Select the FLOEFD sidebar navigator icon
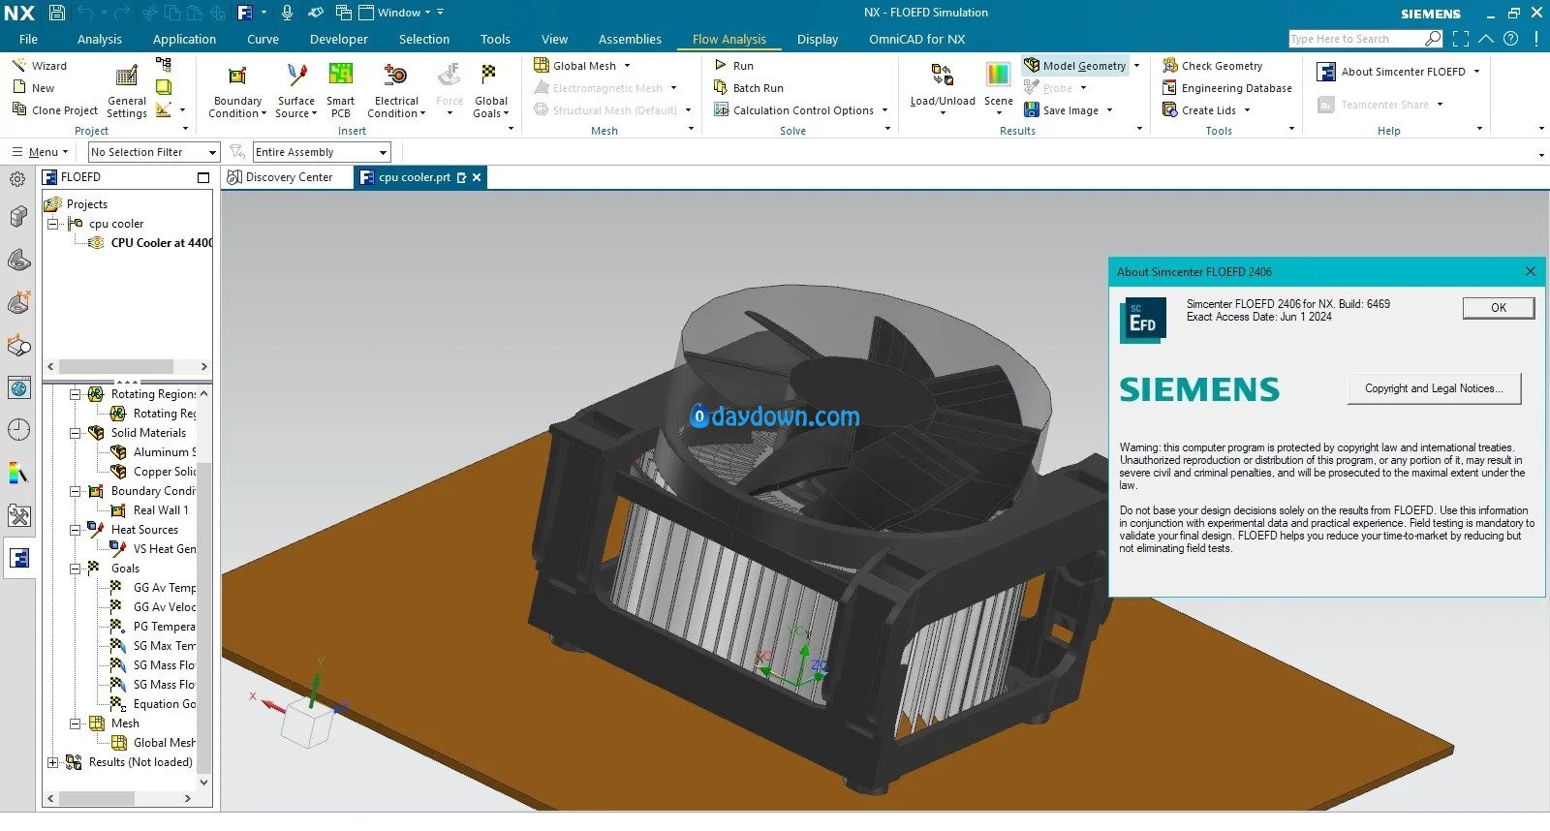The height and width of the screenshot is (831, 1550). pyautogui.click(x=19, y=558)
